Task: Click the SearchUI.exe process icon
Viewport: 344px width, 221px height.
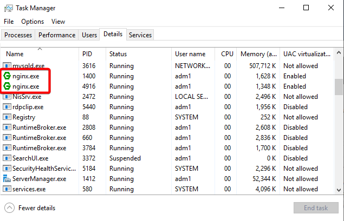Action: (x=7, y=158)
